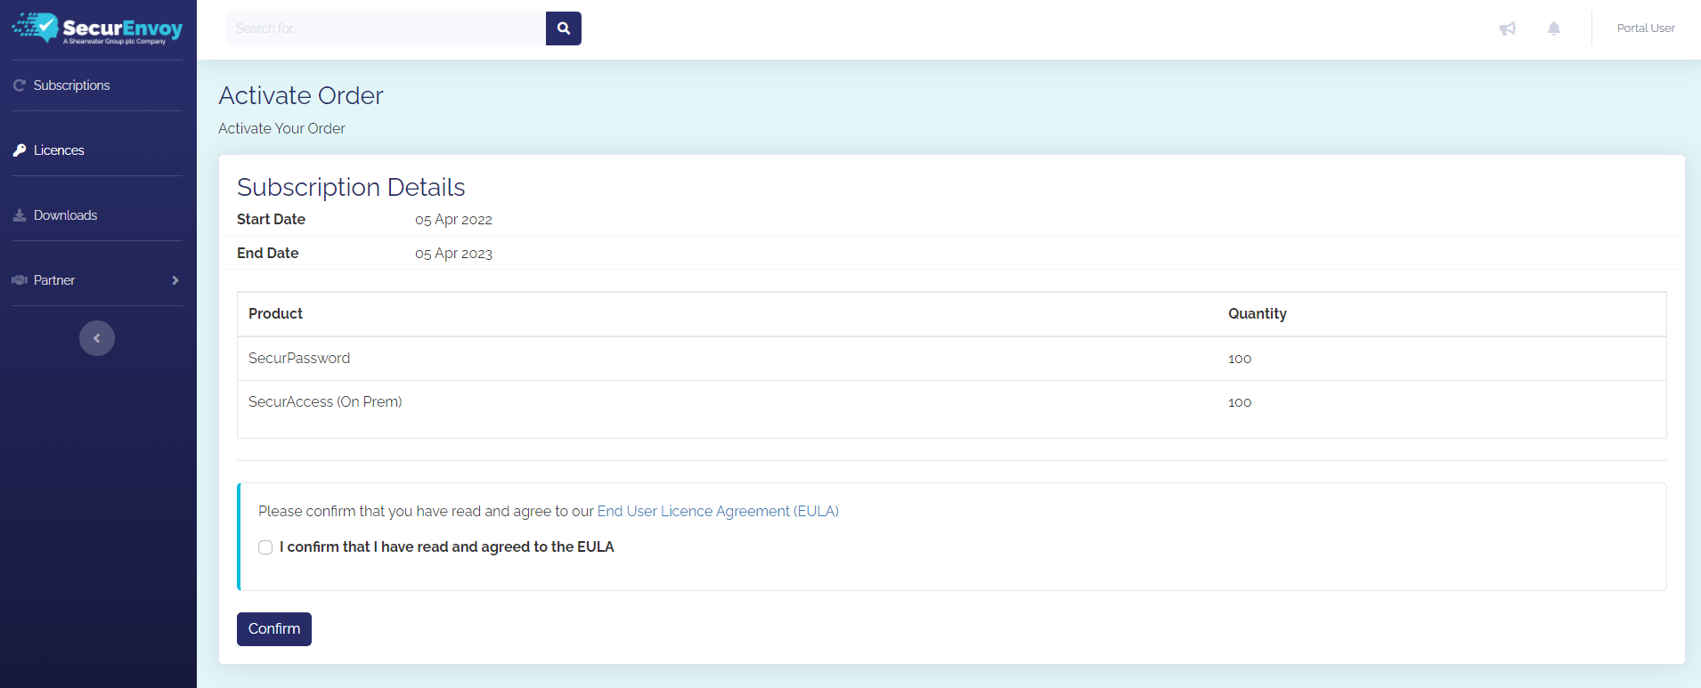This screenshot has height=688, width=1701.
Task: Go to Subscriptions in the sidebar
Action: point(97,85)
